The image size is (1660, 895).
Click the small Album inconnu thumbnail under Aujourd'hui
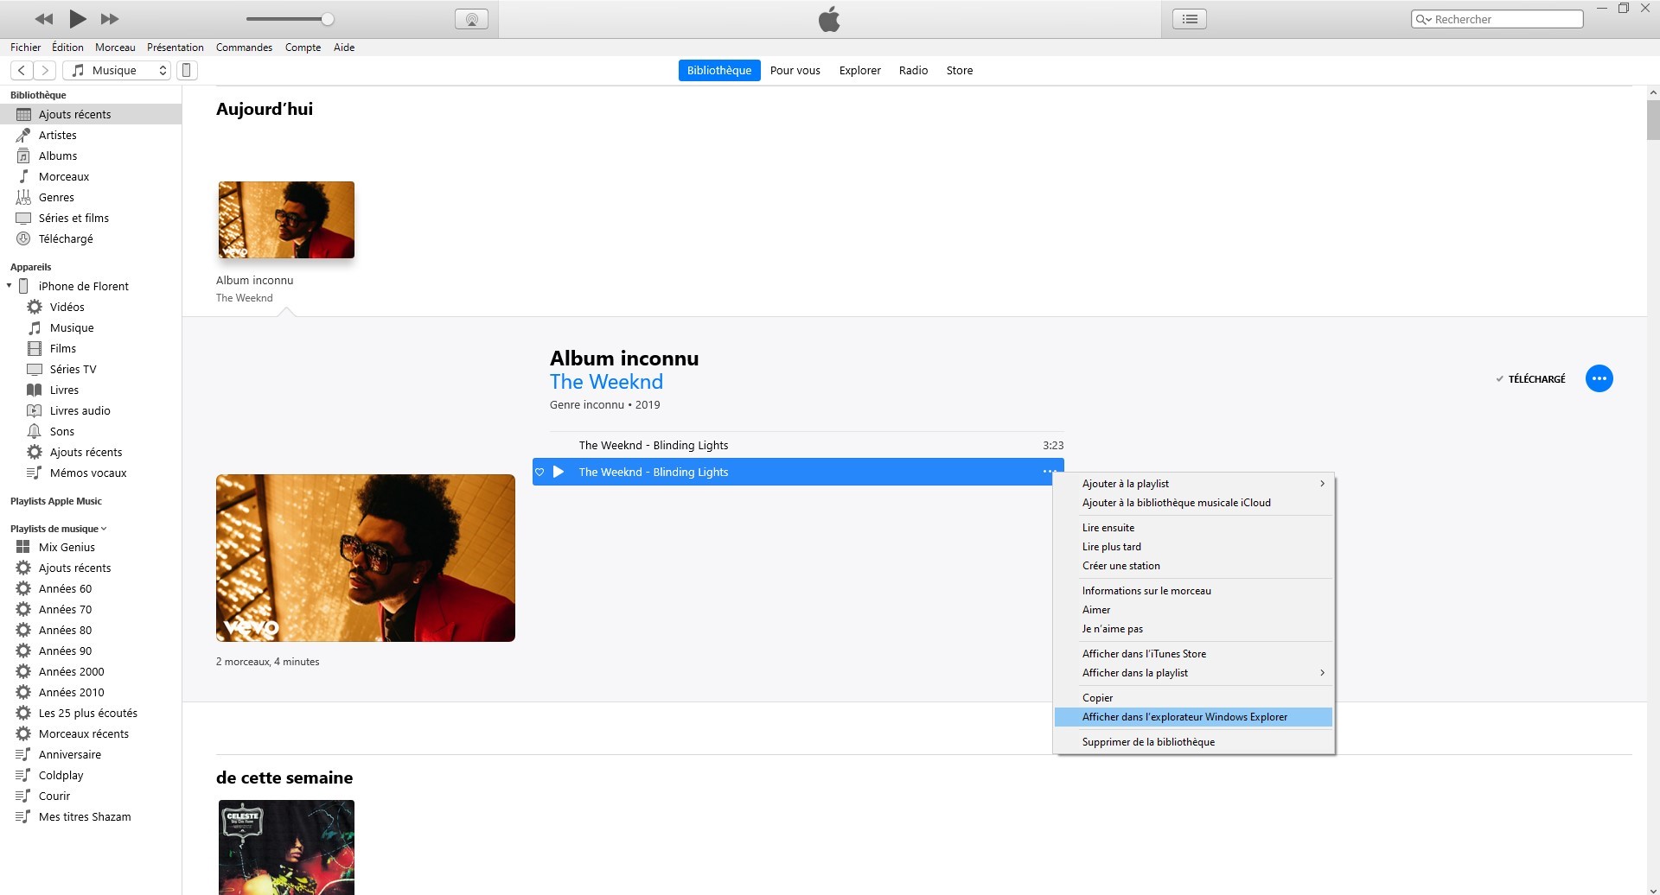[x=286, y=219]
